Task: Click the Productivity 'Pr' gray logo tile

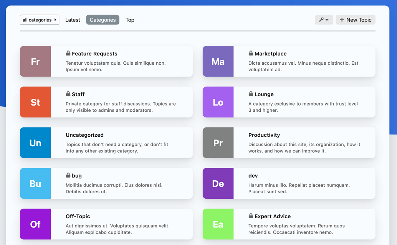Action: [x=218, y=143]
